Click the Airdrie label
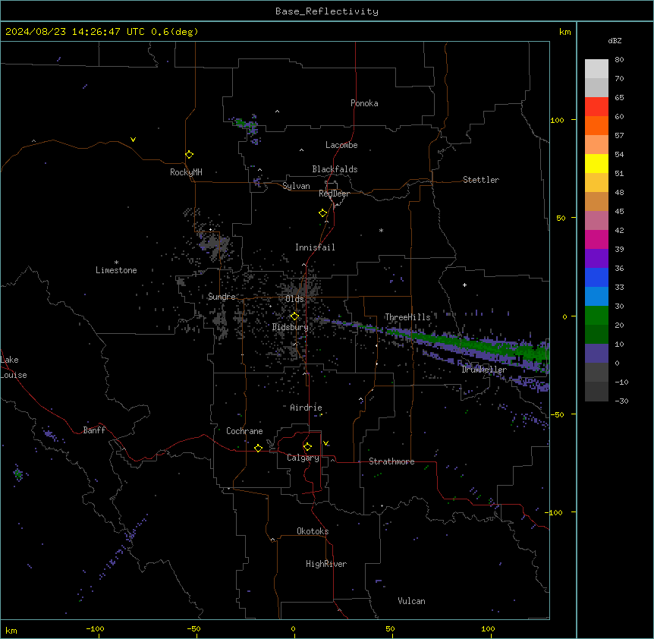This screenshot has width=654, height=639. pos(306,408)
